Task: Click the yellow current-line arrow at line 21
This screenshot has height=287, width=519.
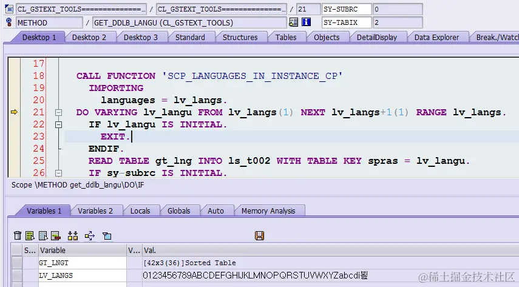Action: pos(14,112)
